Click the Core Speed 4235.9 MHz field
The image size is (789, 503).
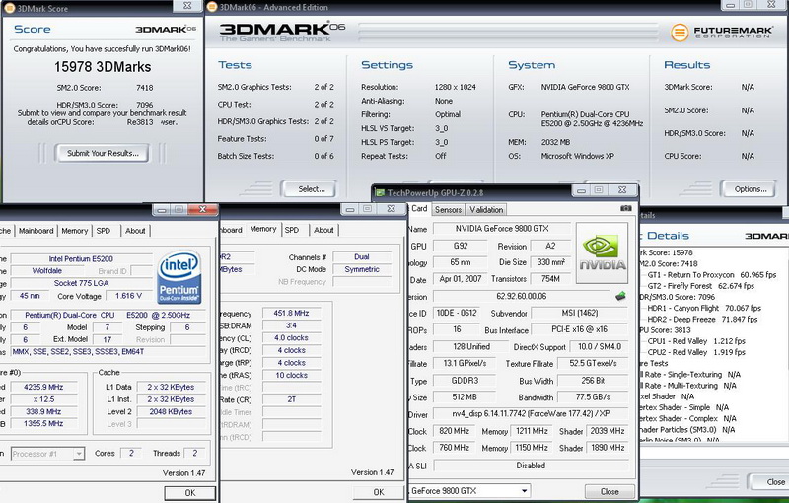(x=43, y=387)
